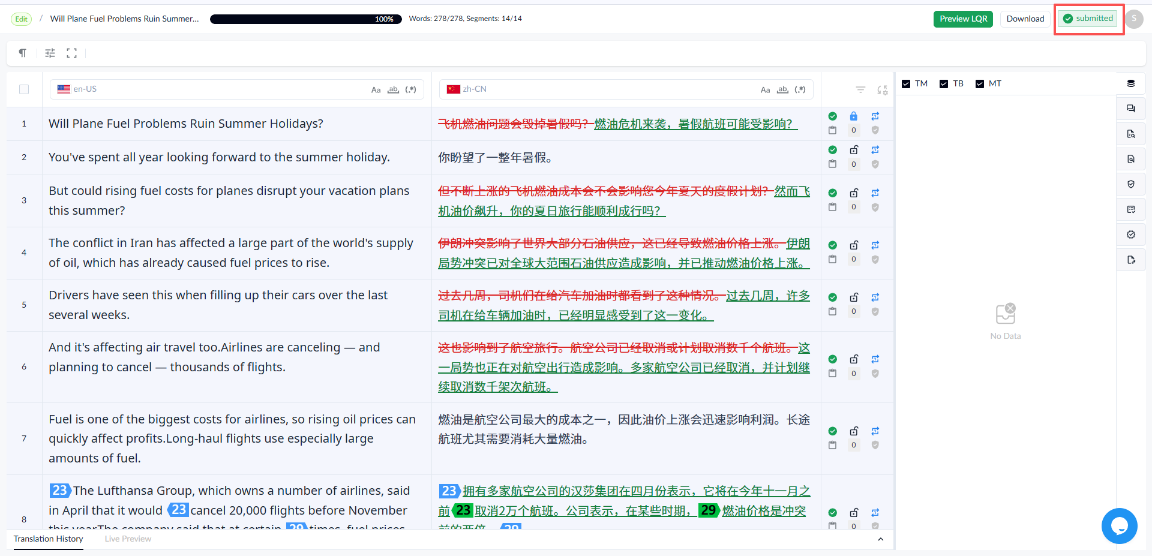Open the comments icon in right sidebar

tap(1131, 109)
